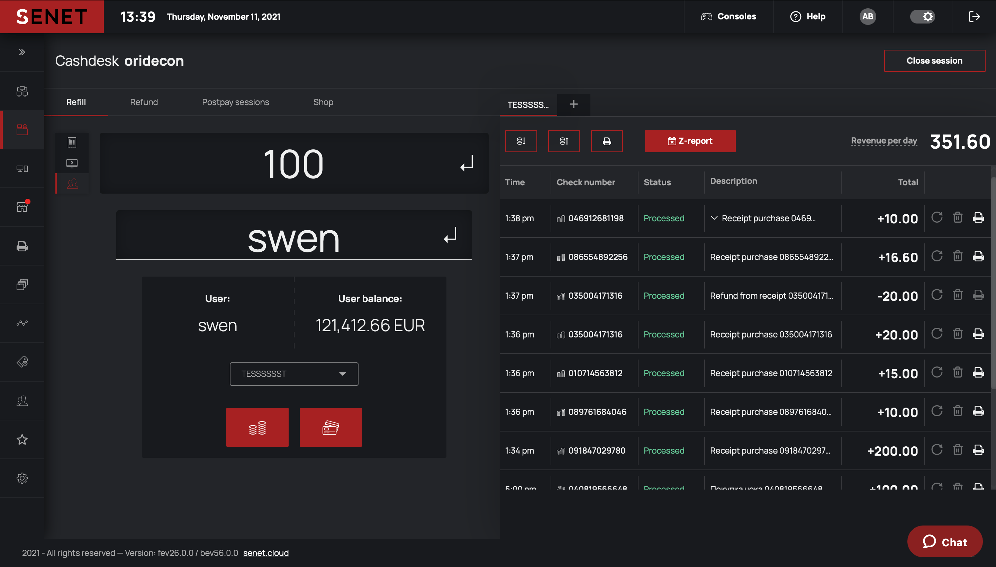Confirm amount 100 with enter arrow

467,163
